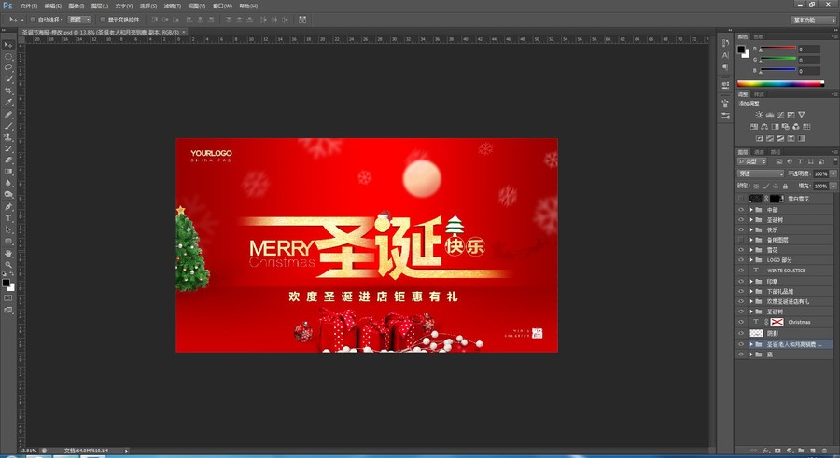Hide the 快乐 layer group

tap(741, 229)
